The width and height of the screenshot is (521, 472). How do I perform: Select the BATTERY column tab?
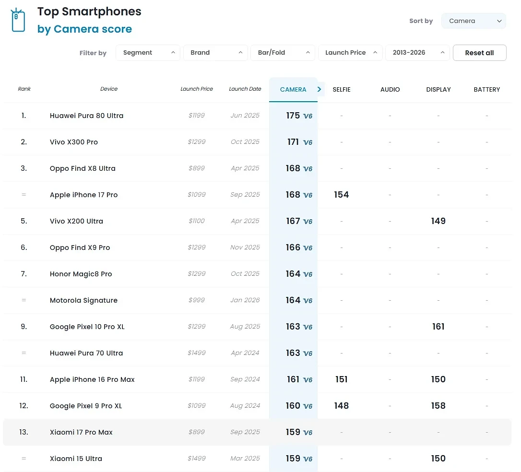[486, 90]
